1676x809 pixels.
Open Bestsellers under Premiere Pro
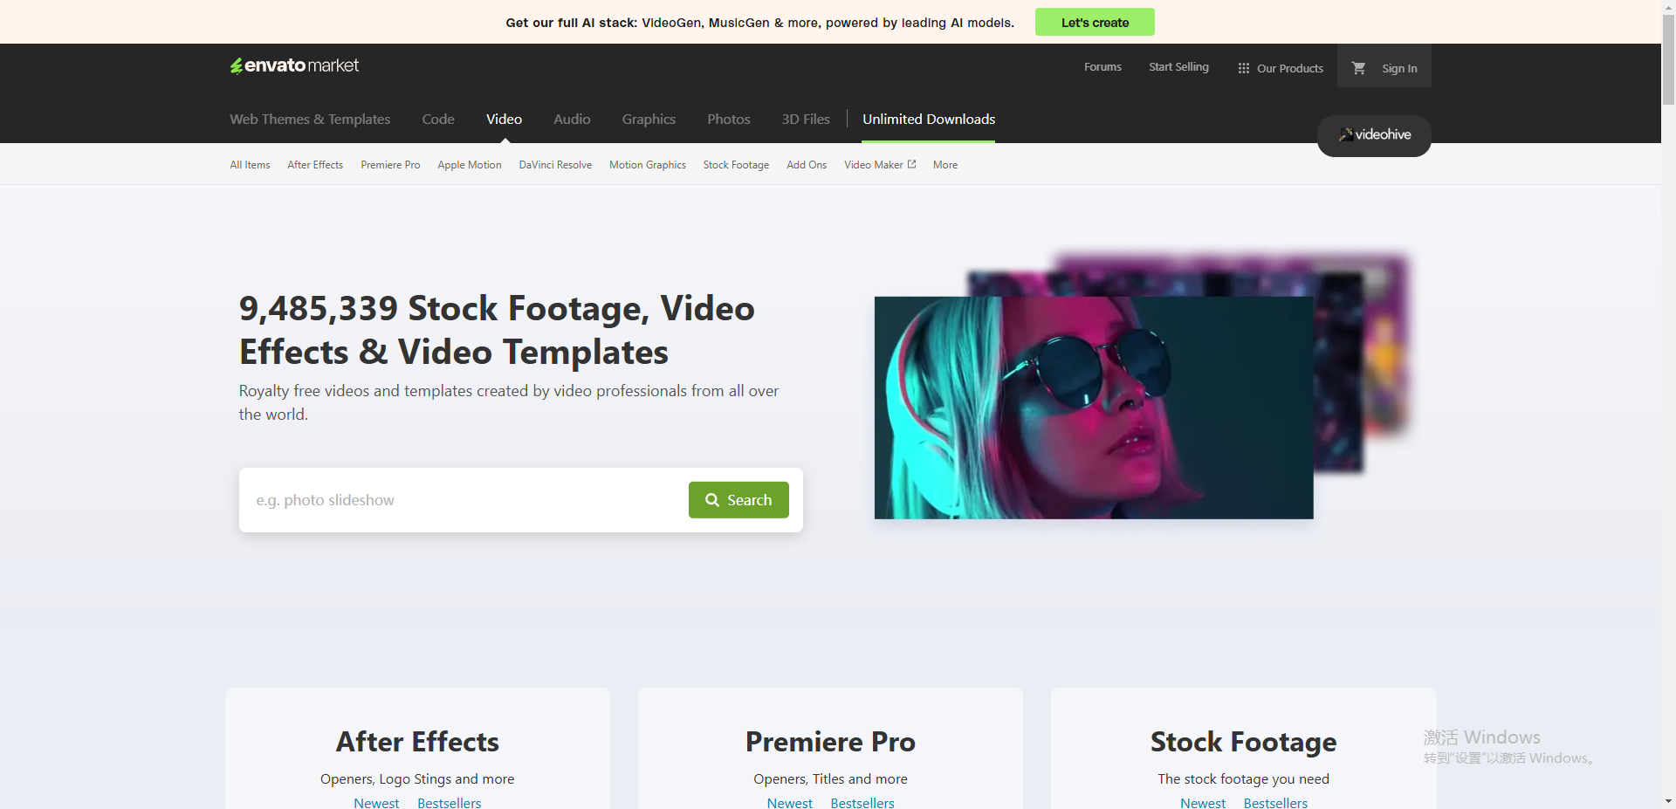pyautogui.click(x=862, y=802)
